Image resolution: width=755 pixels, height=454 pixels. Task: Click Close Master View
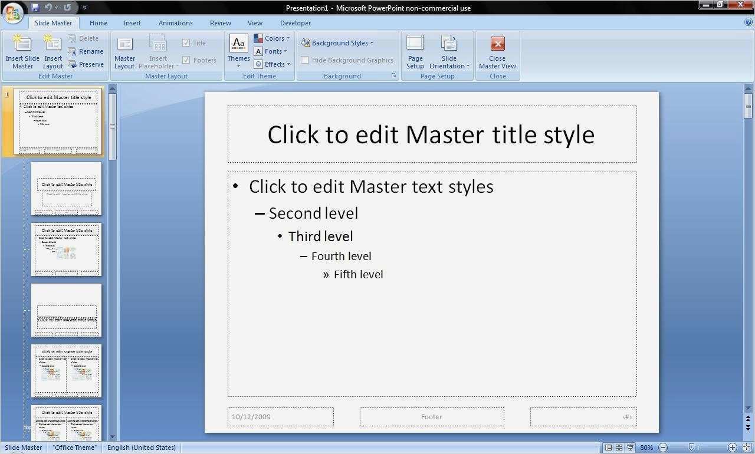pyautogui.click(x=497, y=51)
